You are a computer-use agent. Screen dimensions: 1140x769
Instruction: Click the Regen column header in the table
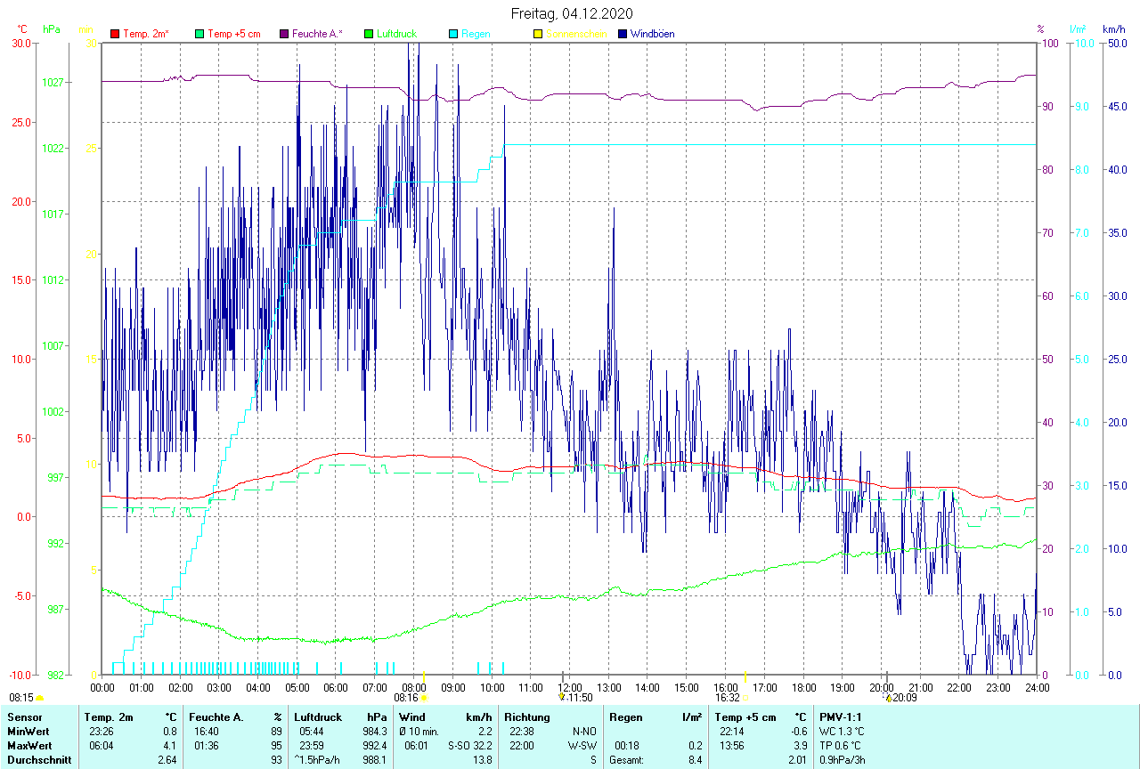click(x=625, y=716)
